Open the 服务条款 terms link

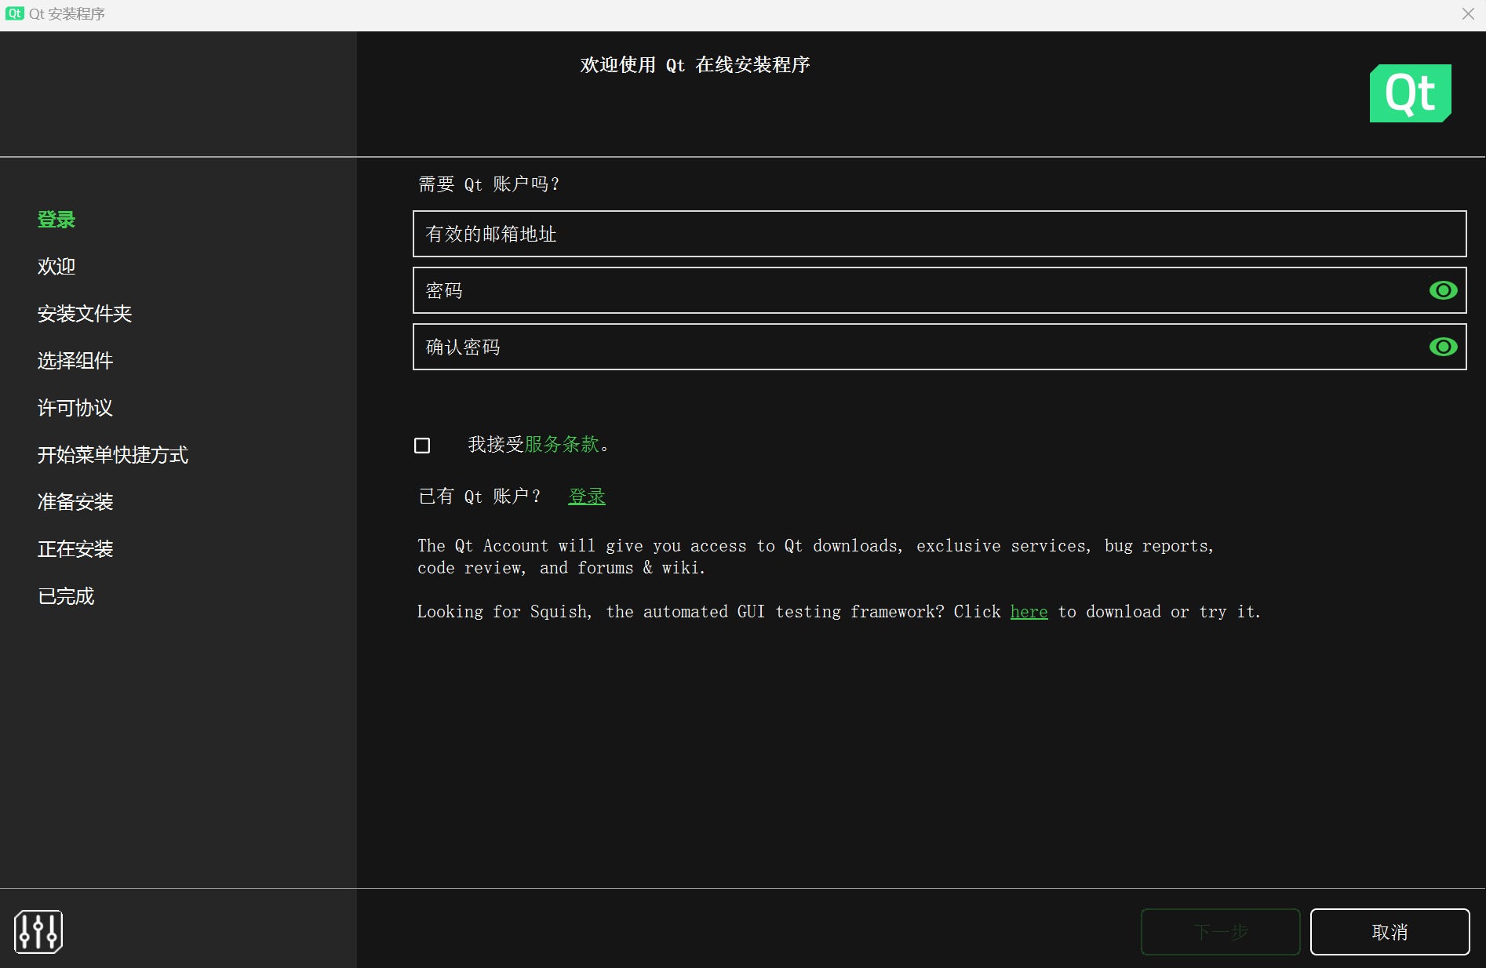[562, 445]
